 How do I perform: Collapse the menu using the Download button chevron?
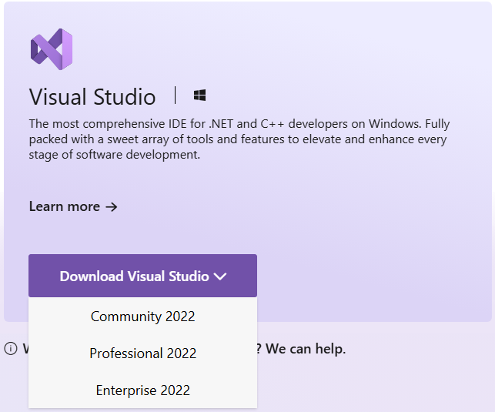tap(220, 276)
